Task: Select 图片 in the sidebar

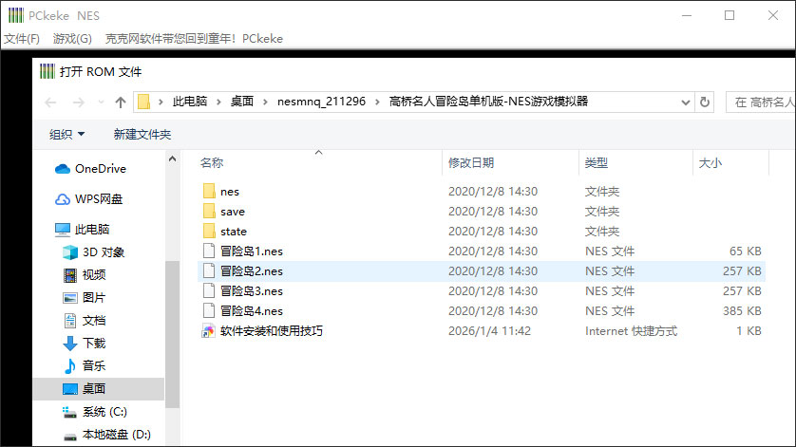Action: 94,298
